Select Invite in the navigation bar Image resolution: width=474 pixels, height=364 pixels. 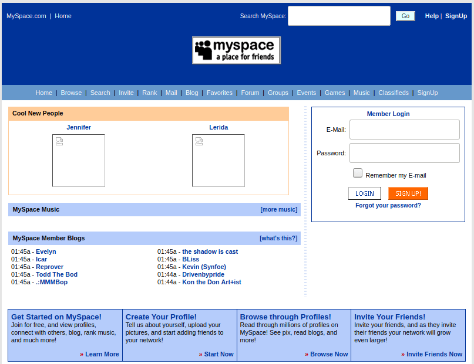(126, 93)
